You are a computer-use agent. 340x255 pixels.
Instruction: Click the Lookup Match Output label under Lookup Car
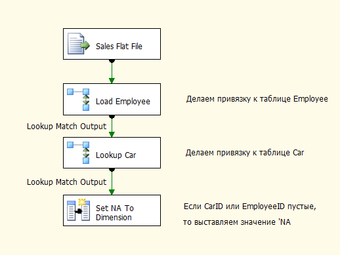66,182
